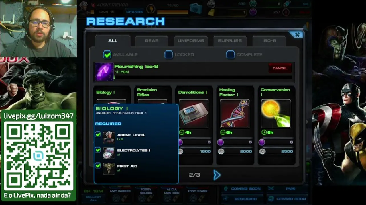Click the Healing Factor I clock icon
This screenshot has height=205, width=366.
(x=223, y=132)
